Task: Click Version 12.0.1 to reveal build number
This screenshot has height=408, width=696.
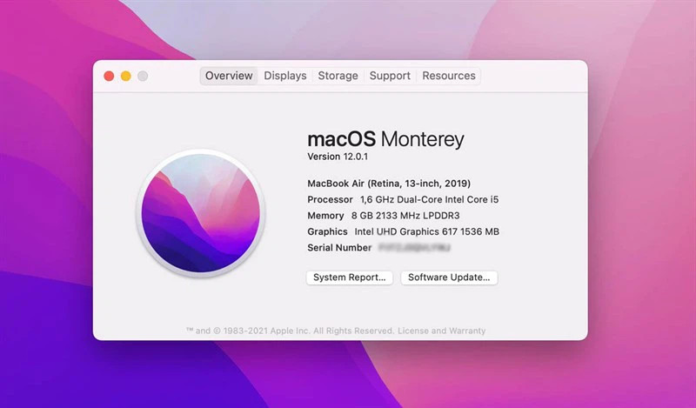Action: tap(338, 157)
